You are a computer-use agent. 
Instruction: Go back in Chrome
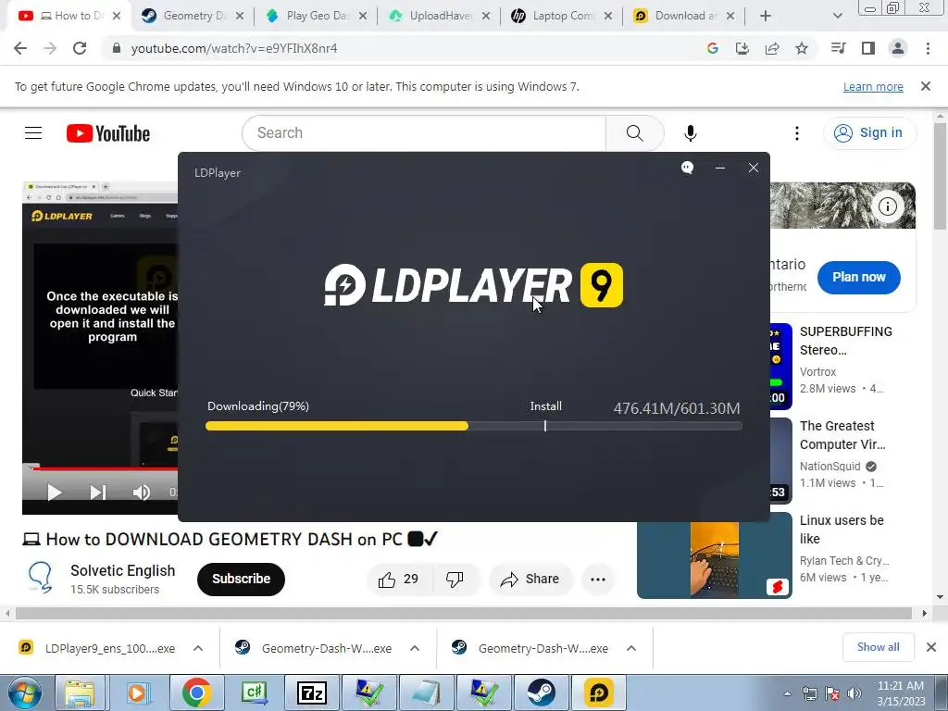coord(20,48)
